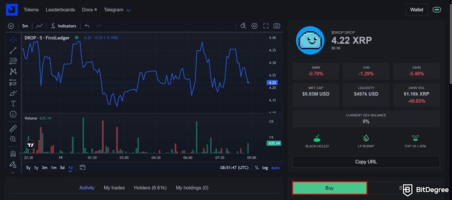This screenshot has height=200, width=452.
Task: Click the LP BURNT flame icon
Action: click(366, 138)
